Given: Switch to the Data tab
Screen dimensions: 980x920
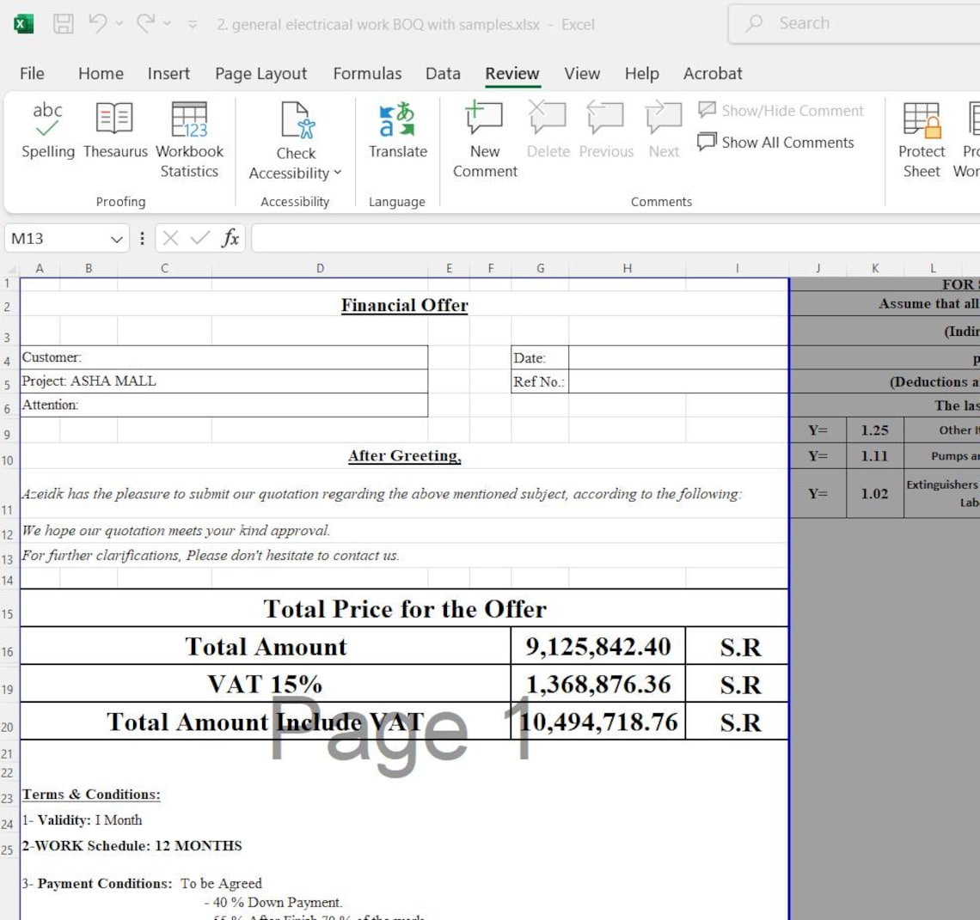Looking at the screenshot, I should (x=443, y=74).
